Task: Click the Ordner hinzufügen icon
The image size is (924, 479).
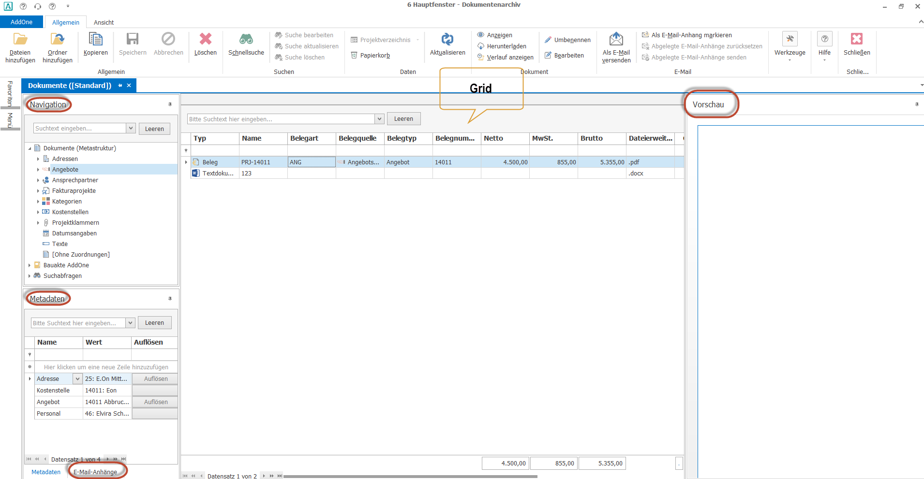Action: pyautogui.click(x=57, y=39)
